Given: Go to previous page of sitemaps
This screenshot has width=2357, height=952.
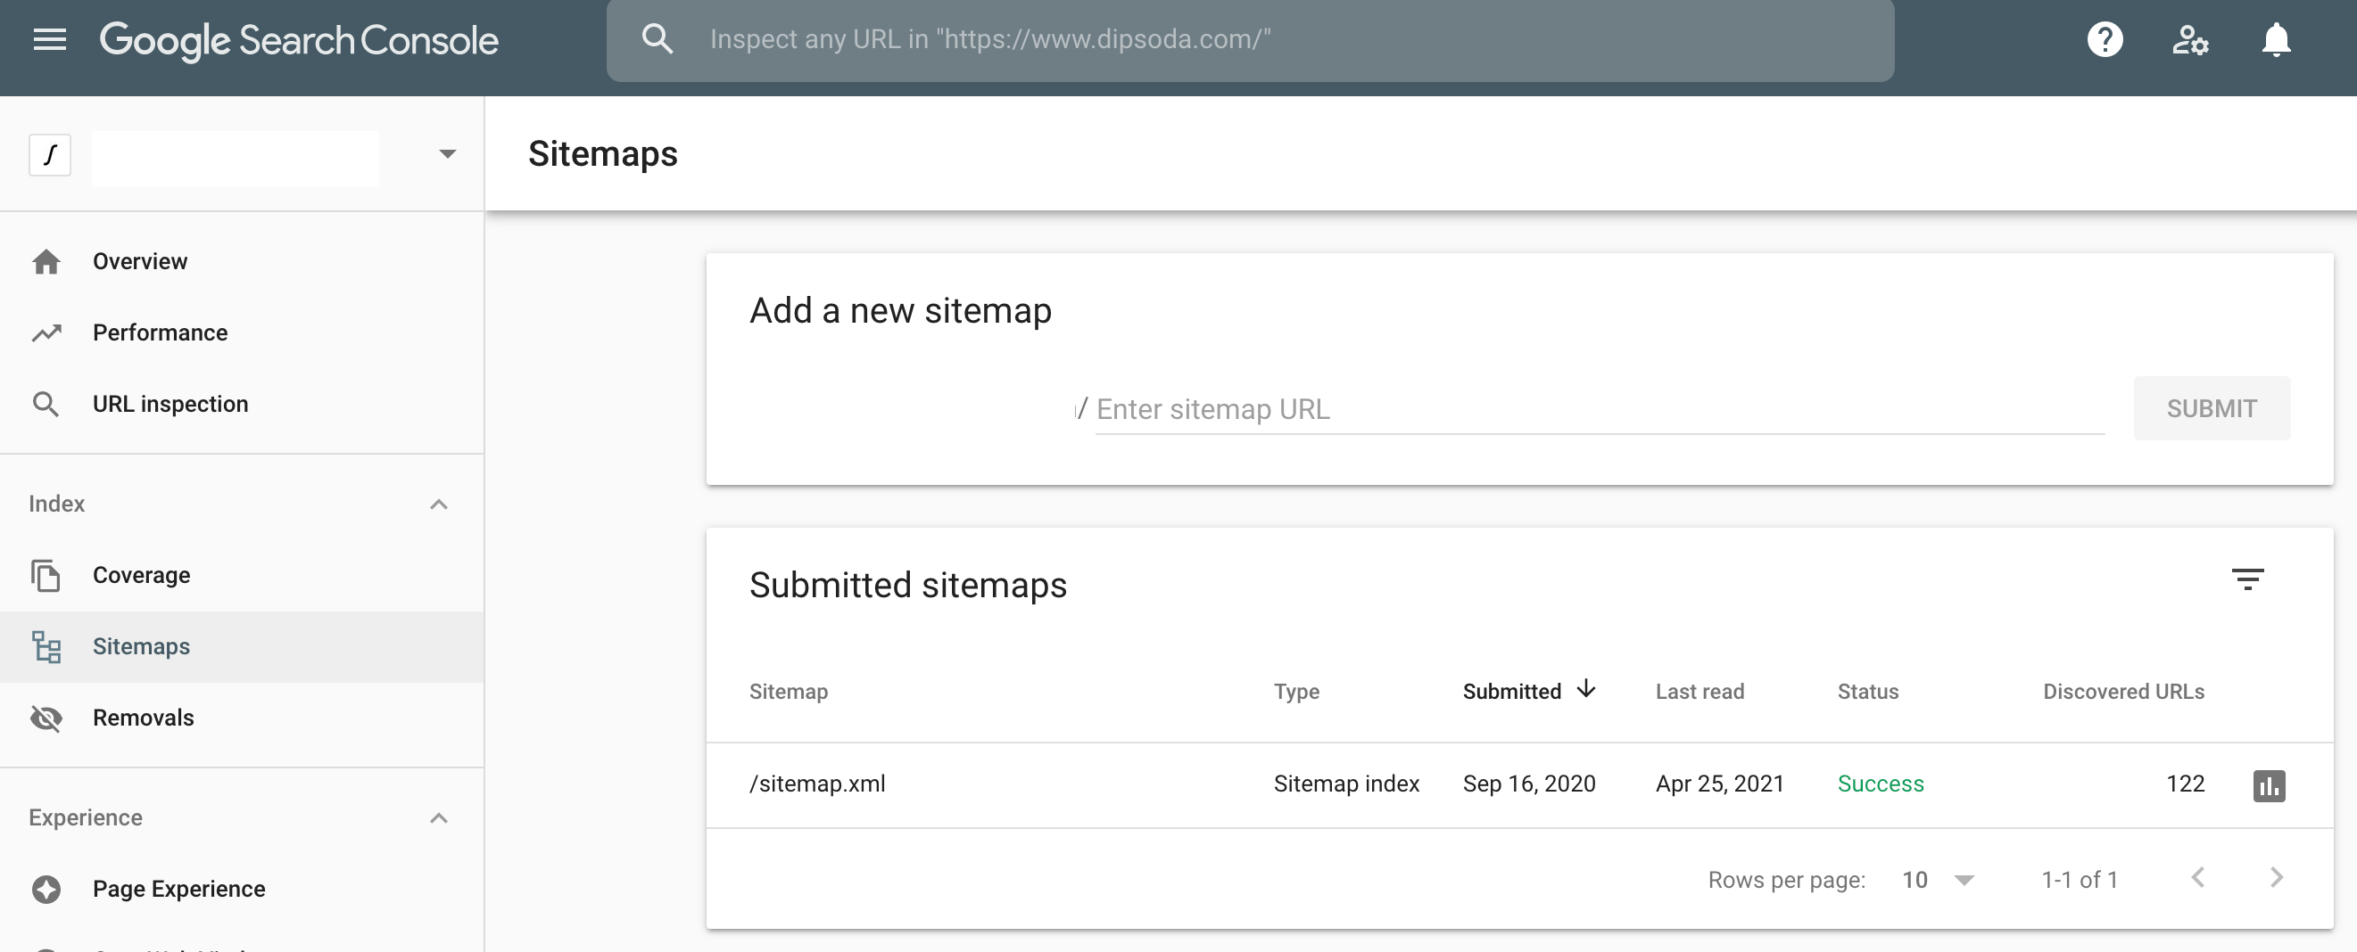Looking at the screenshot, I should pyautogui.click(x=2198, y=878).
